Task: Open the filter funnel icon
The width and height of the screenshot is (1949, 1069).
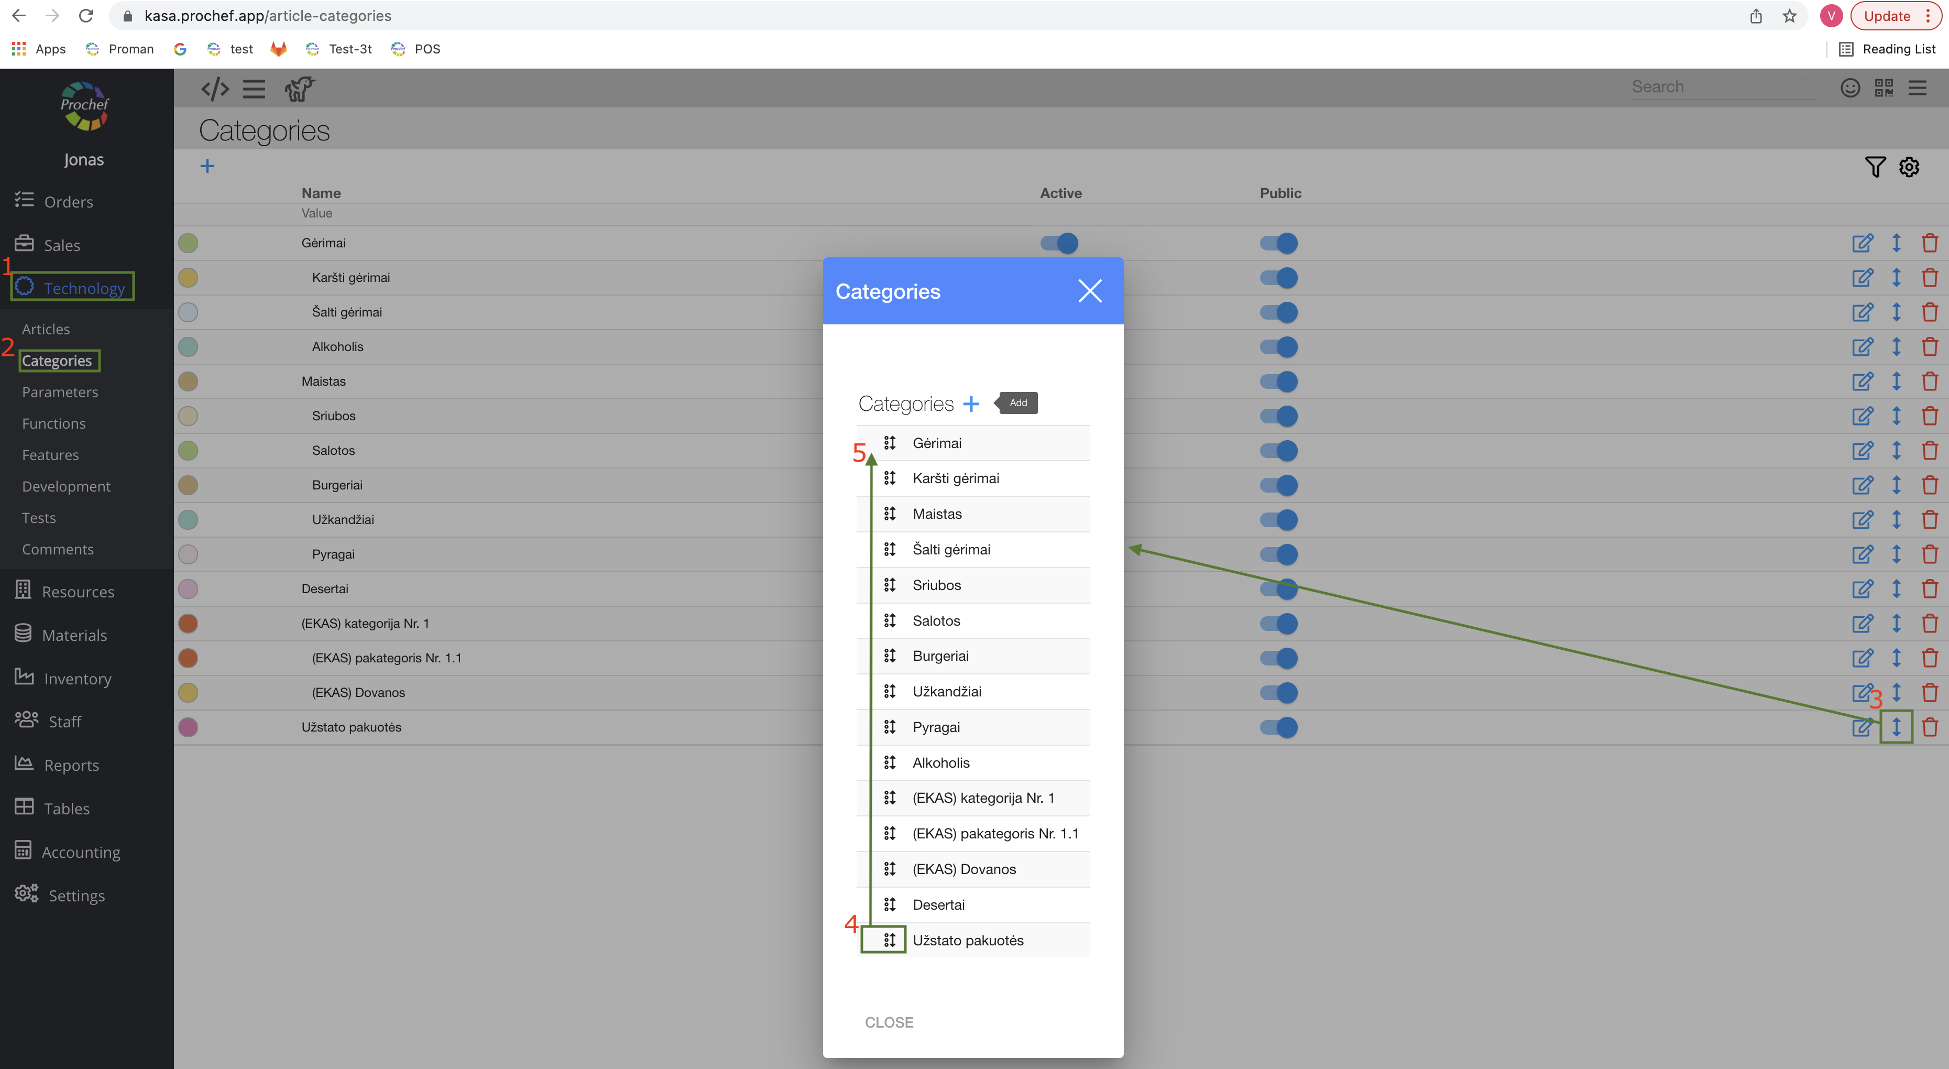Action: (x=1875, y=167)
